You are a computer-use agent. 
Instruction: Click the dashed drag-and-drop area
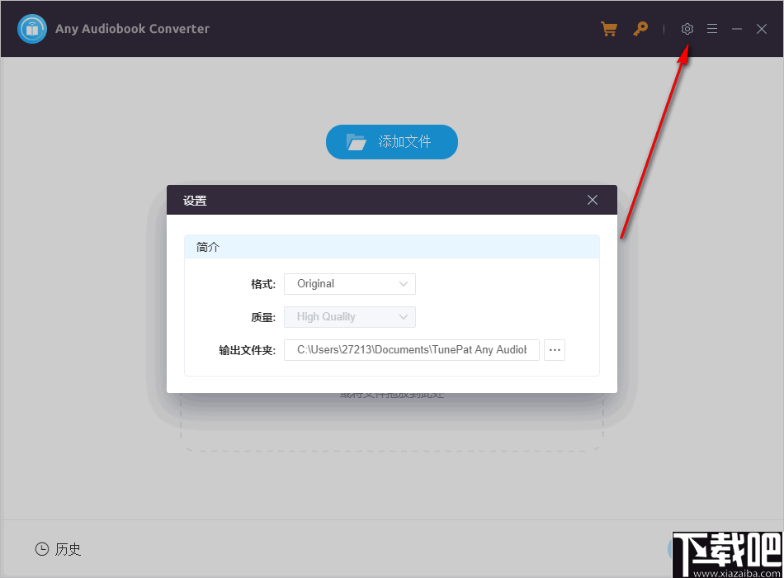click(x=391, y=429)
